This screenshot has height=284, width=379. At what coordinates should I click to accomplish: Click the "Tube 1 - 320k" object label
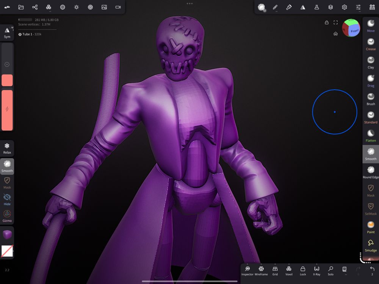pos(30,34)
